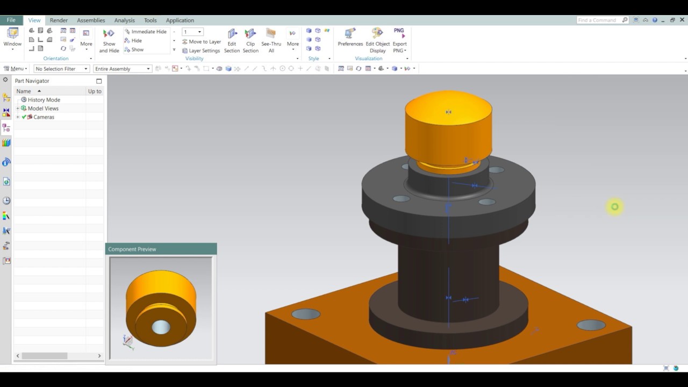Toggle the Cameras green checkmark
Viewport: 688px width, 387px height.
coord(24,117)
